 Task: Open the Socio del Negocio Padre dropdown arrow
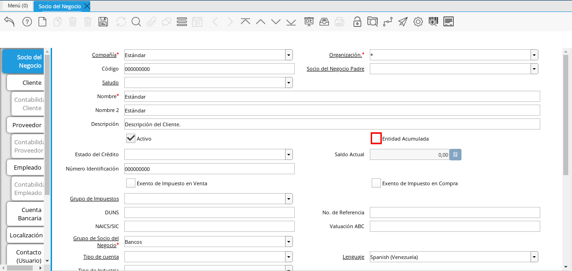click(534, 69)
